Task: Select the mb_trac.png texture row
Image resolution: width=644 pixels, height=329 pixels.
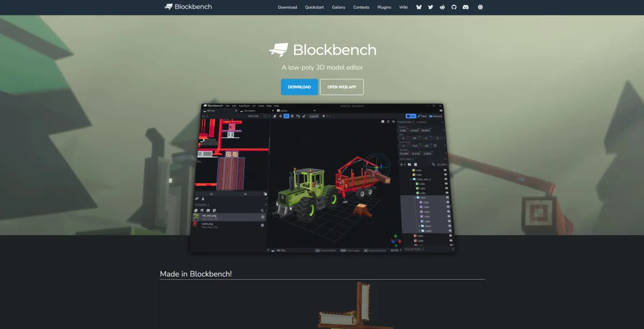Action: [x=229, y=217]
